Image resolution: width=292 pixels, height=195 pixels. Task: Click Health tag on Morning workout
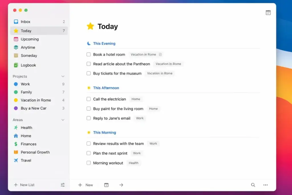pyautogui.click(x=133, y=163)
